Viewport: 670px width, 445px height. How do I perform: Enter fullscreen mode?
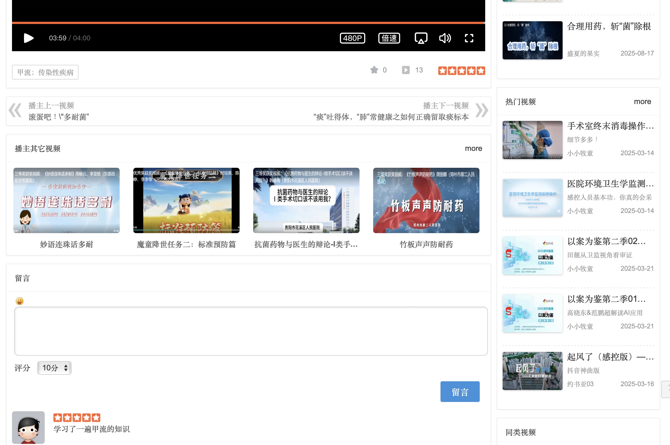click(469, 38)
